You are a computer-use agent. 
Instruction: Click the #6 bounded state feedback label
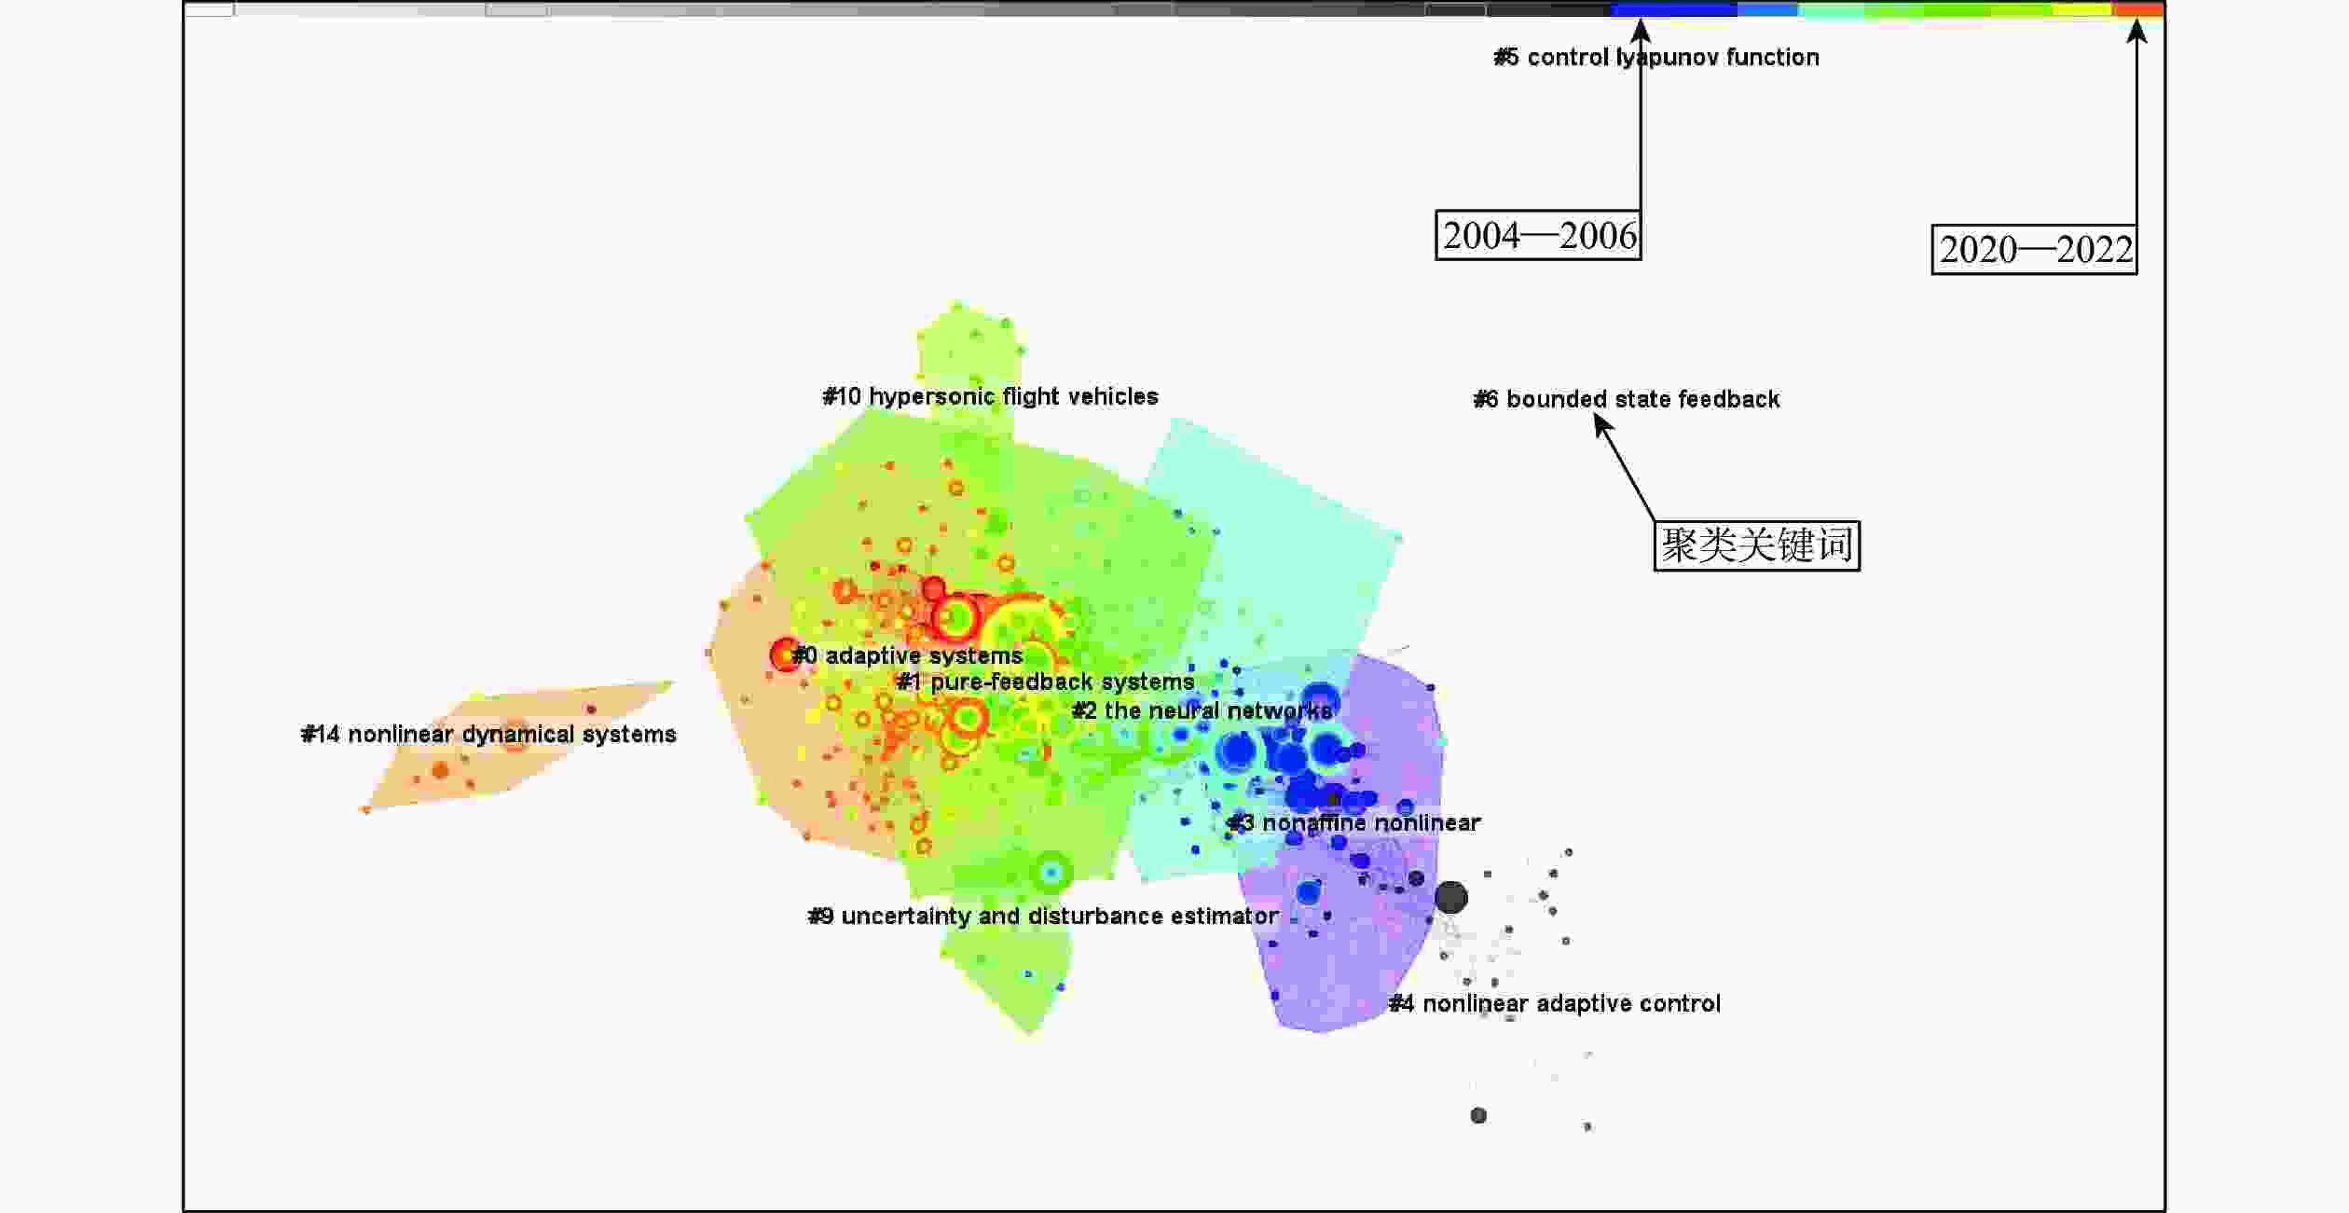pyautogui.click(x=1626, y=399)
